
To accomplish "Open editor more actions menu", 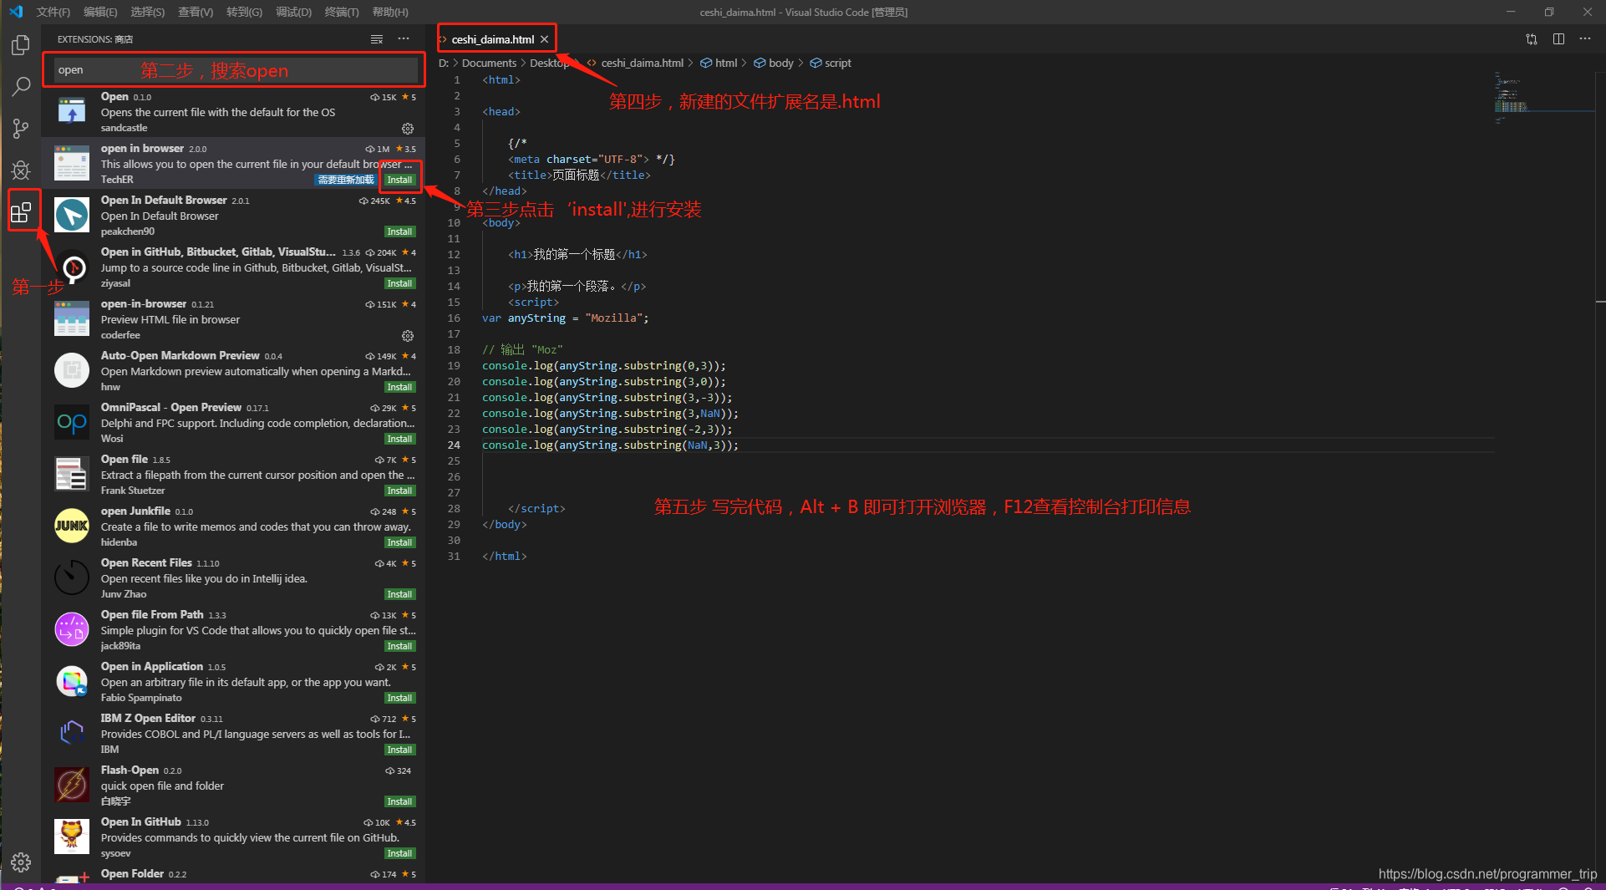I will [1585, 39].
